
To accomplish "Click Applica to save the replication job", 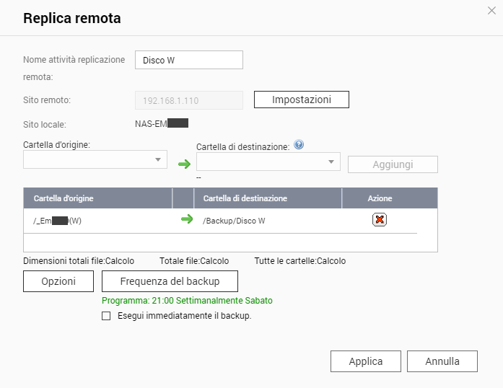I will point(365,361).
